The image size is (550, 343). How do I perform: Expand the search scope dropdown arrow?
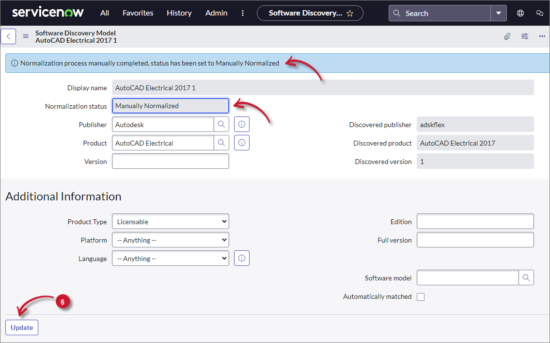(499, 13)
